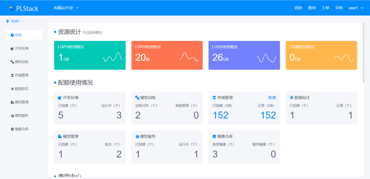The image size is (370, 179).
Task: Click 模型管理 版本 count 2
Action: click(119, 154)
